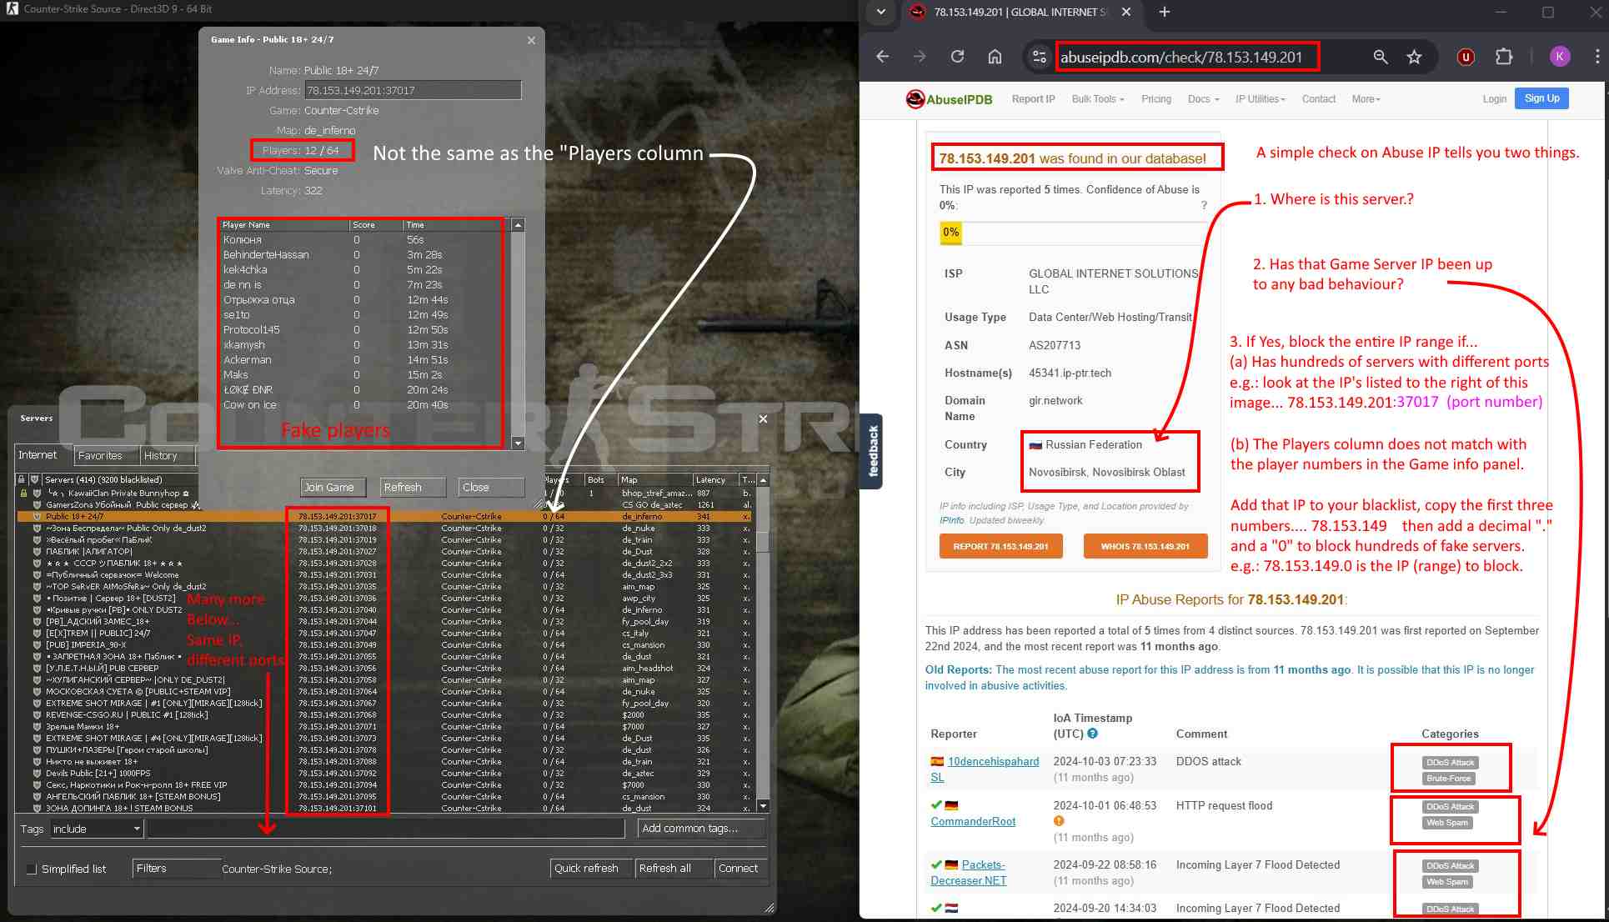This screenshot has width=1609, height=922.
Task: Open the browser extensions puzzle icon
Action: 1504,57
